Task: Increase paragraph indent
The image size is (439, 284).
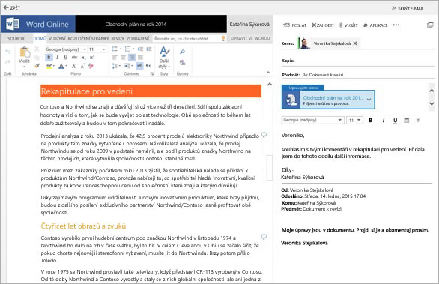Action: tap(148, 49)
